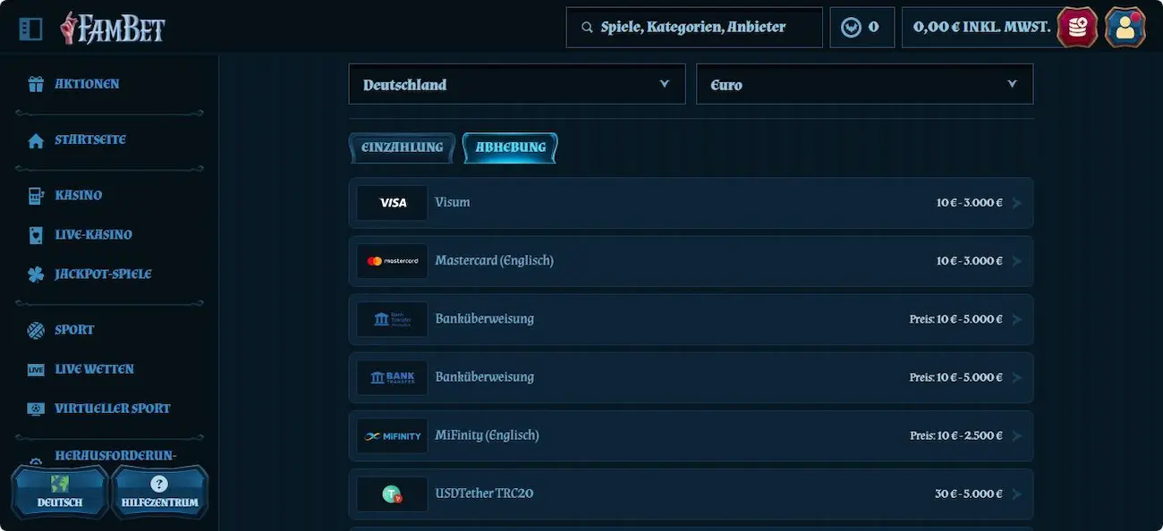Open the Hilfezentrum help button
This screenshot has width=1163, height=531.
coord(159,492)
